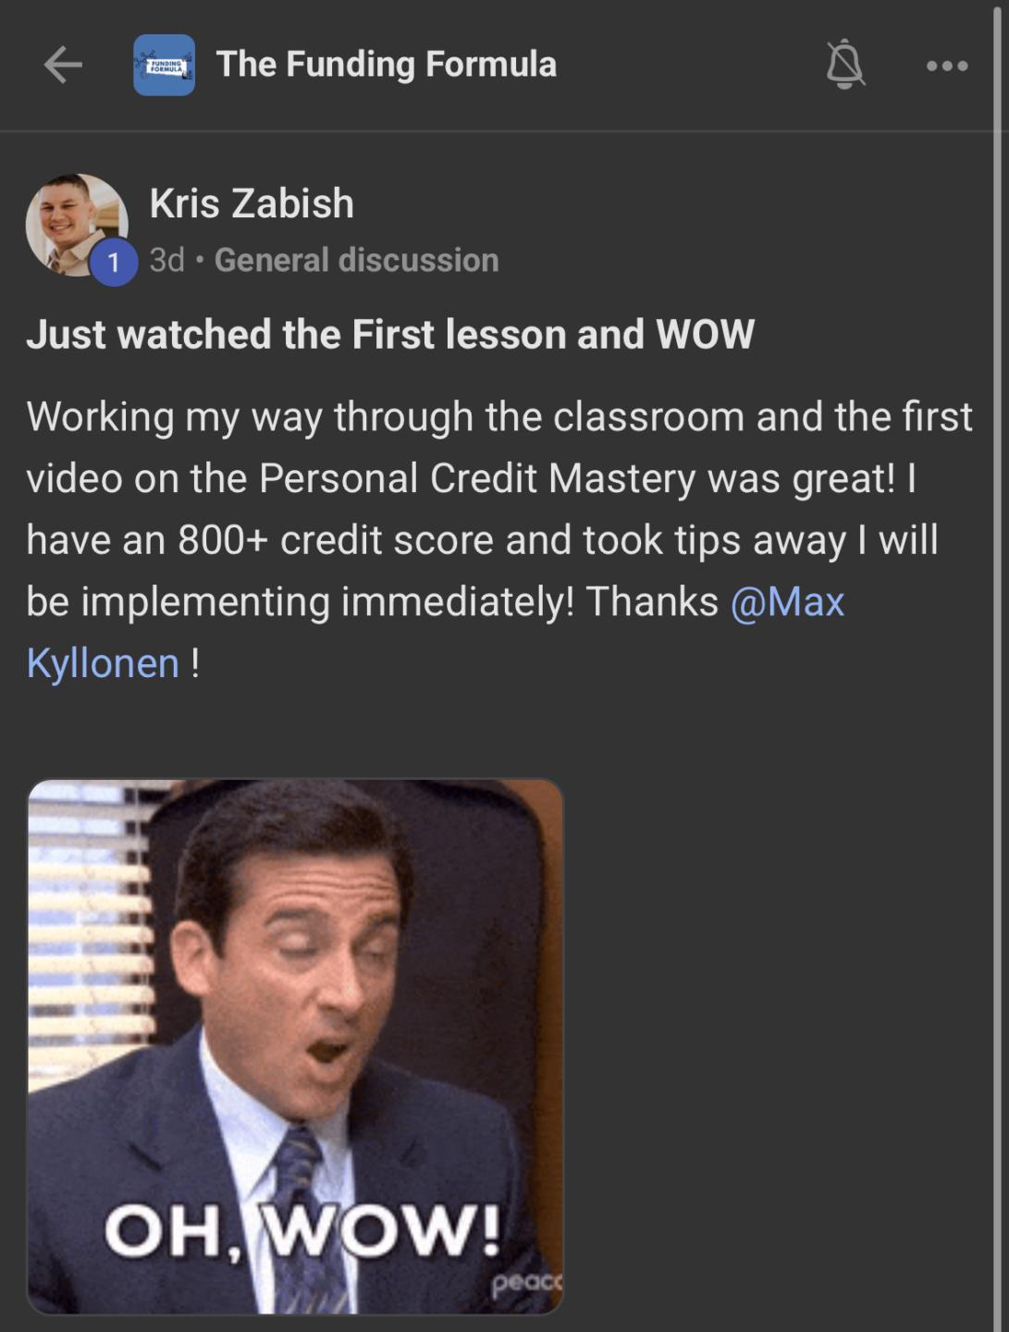This screenshot has width=1009, height=1332.
Task: Tap the level 1 badge on the avatar
Action: pyautogui.click(x=114, y=263)
